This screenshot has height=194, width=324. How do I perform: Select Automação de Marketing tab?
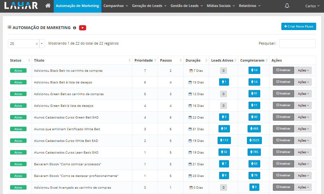click(77, 6)
